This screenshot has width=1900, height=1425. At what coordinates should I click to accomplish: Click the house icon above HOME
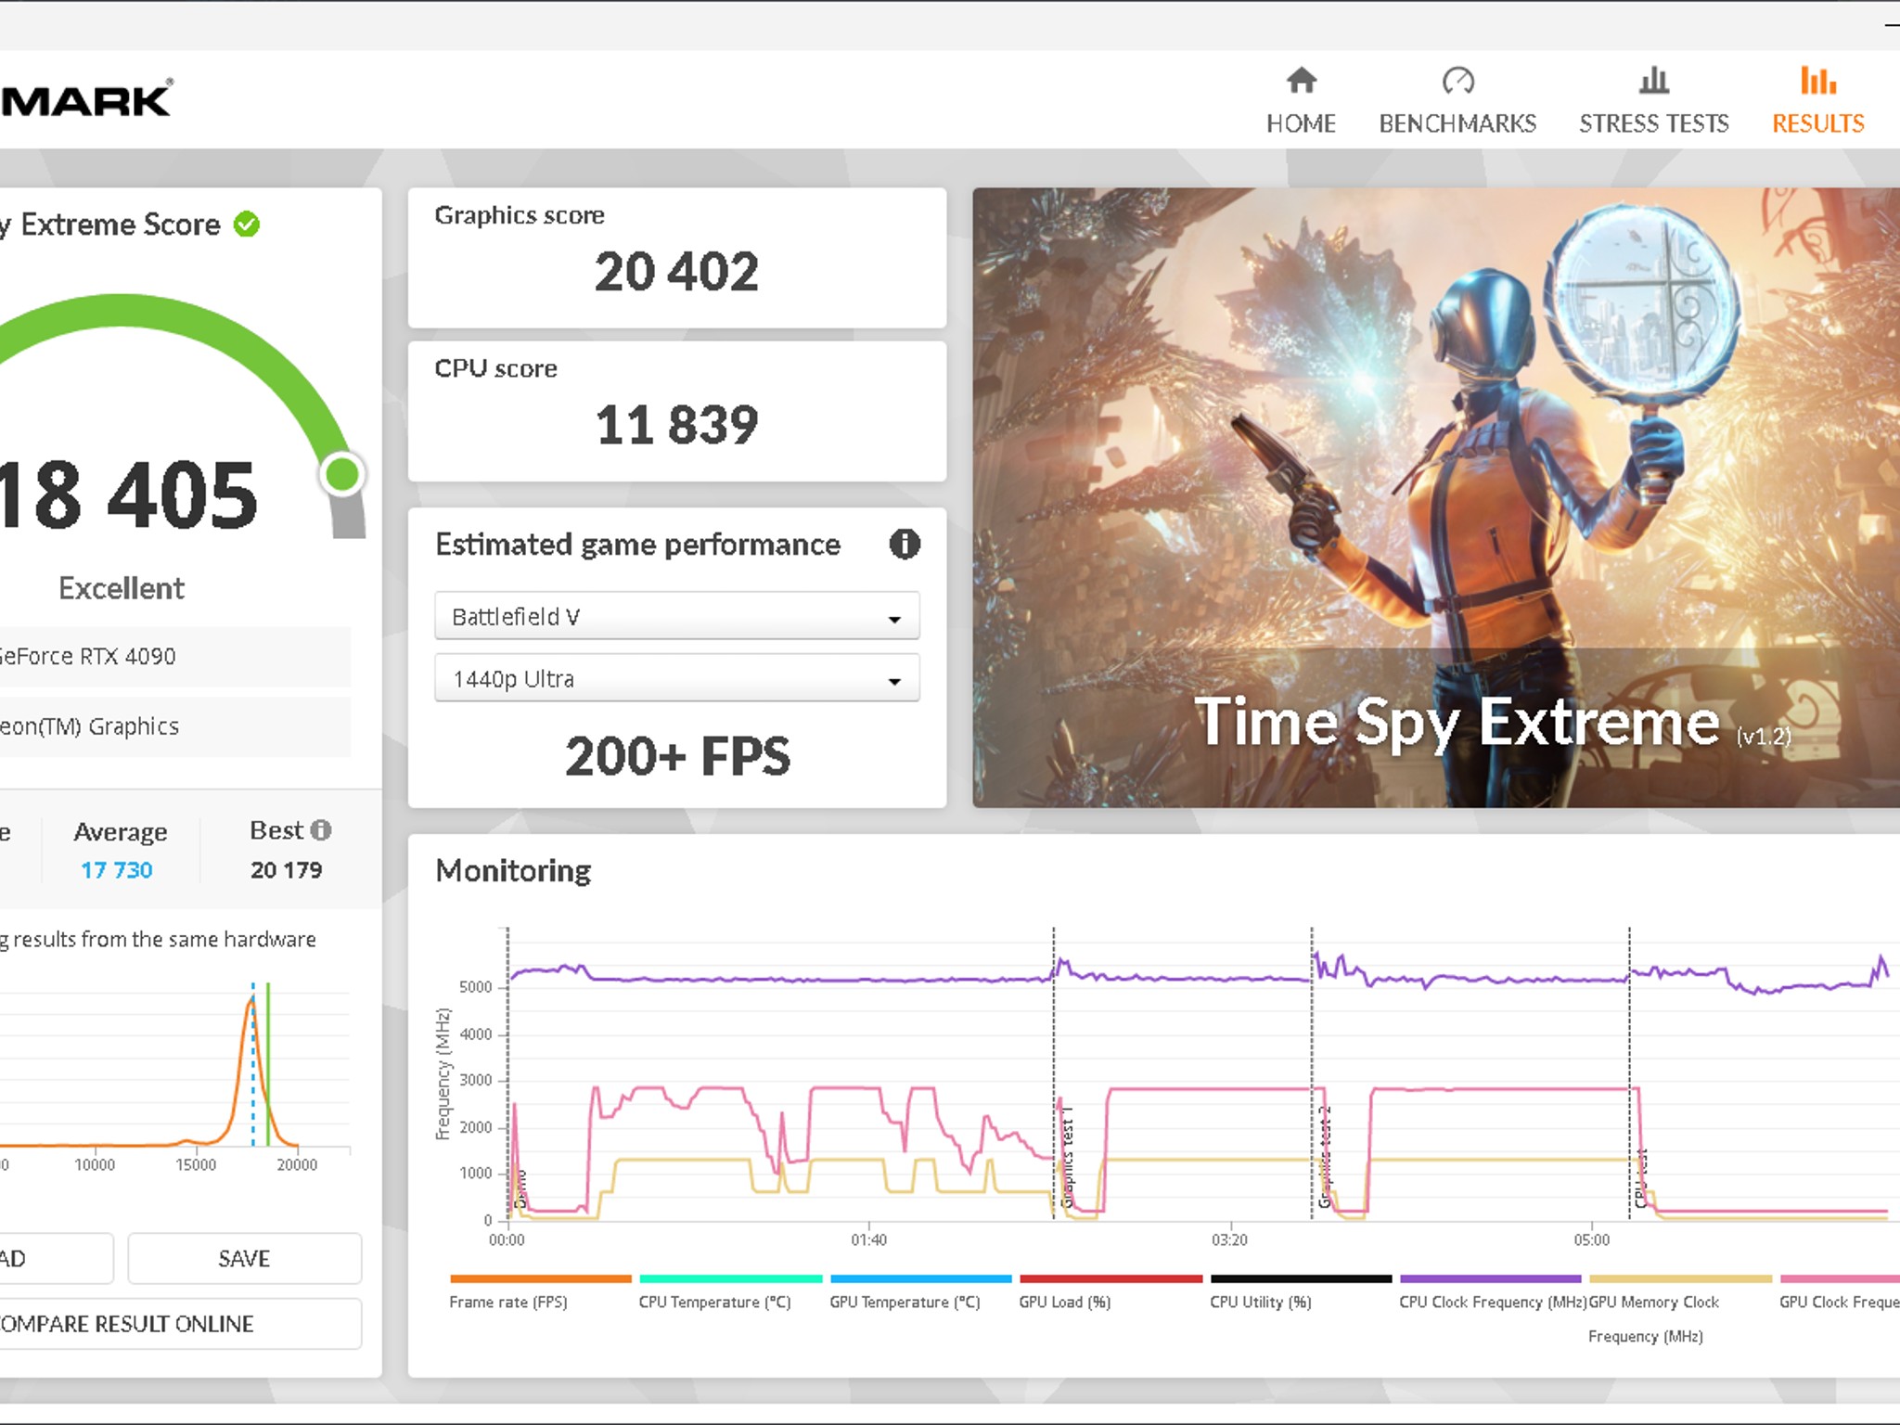[x=1302, y=81]
